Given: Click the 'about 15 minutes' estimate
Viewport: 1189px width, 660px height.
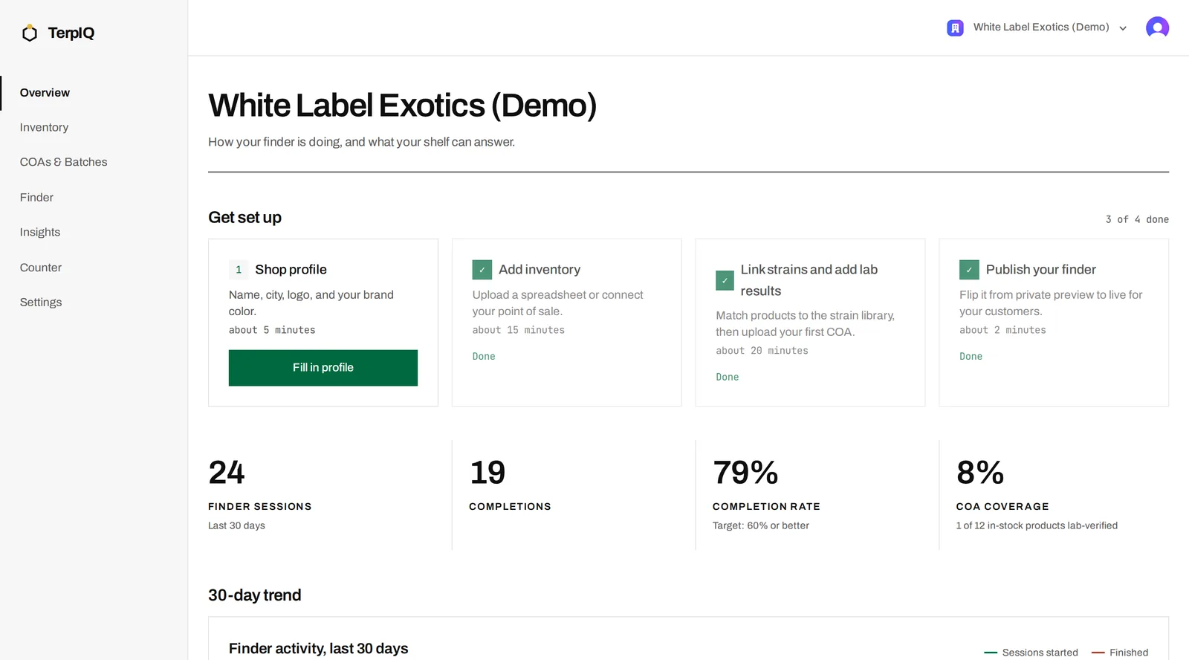Looking at the screenshot, I should (x=519, y=330).
